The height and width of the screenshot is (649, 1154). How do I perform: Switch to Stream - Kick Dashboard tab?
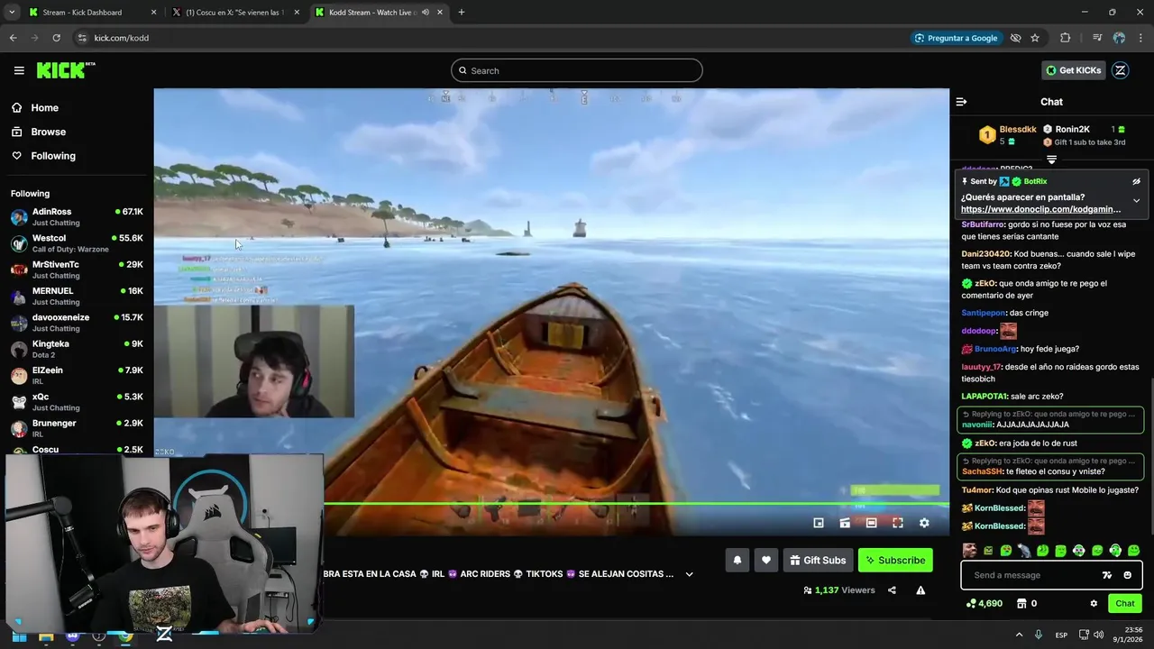click(x=90, y=13)
